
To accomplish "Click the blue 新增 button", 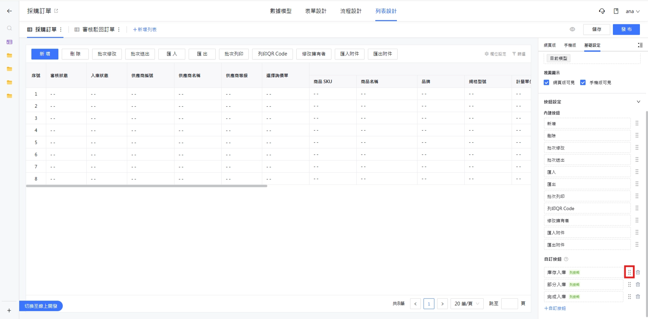I will [45, 54].
